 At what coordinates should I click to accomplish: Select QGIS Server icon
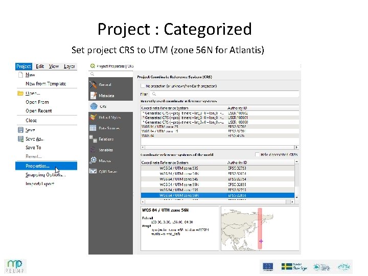[93, 171]
